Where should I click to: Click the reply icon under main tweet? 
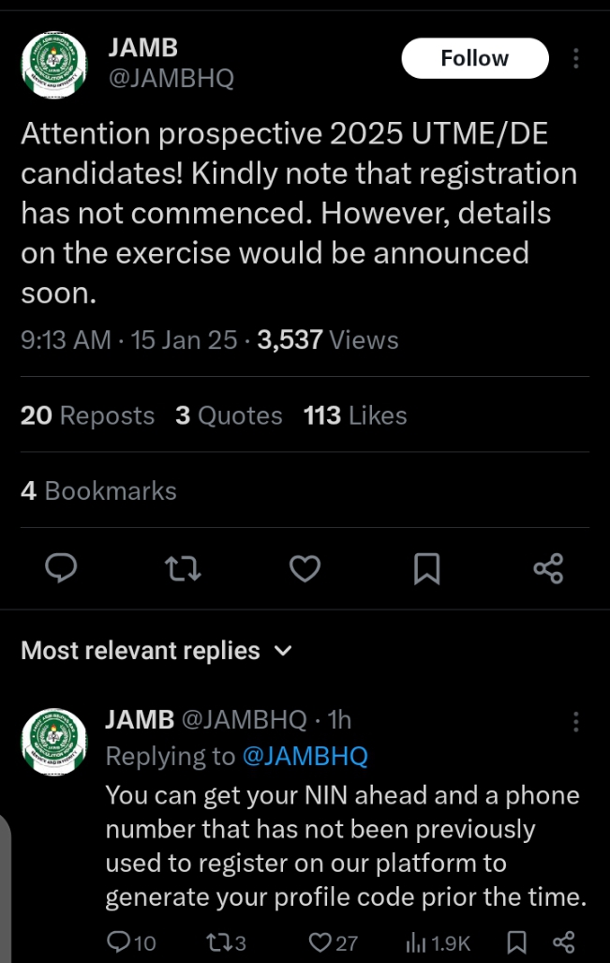coord(61,568)
